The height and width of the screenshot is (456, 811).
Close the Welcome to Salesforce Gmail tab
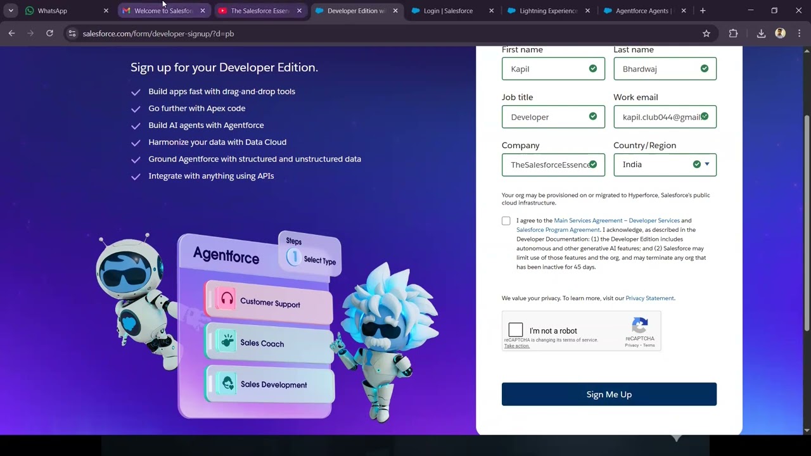[203, 11]
